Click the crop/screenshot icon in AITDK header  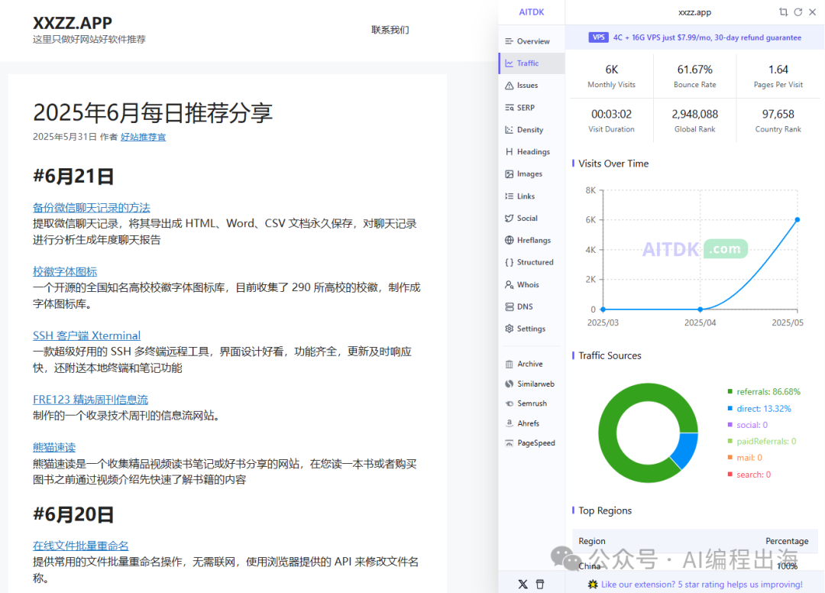783,12
